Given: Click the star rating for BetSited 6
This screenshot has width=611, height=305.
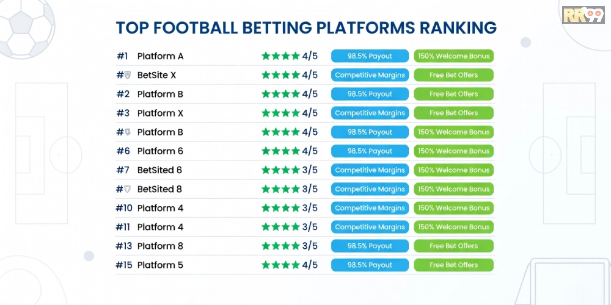Looking at the screenshot, I should click(x=280, y=170).
